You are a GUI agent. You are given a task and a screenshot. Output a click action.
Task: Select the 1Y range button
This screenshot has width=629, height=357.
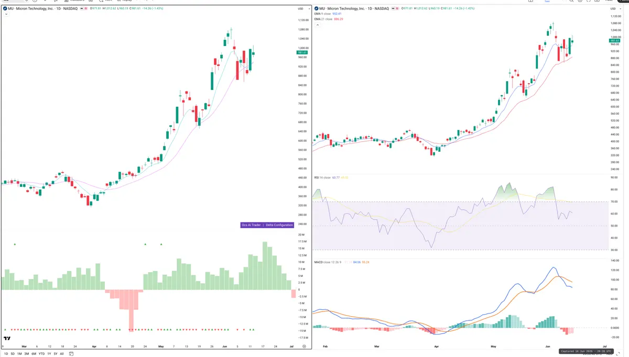tap(49, 354)
